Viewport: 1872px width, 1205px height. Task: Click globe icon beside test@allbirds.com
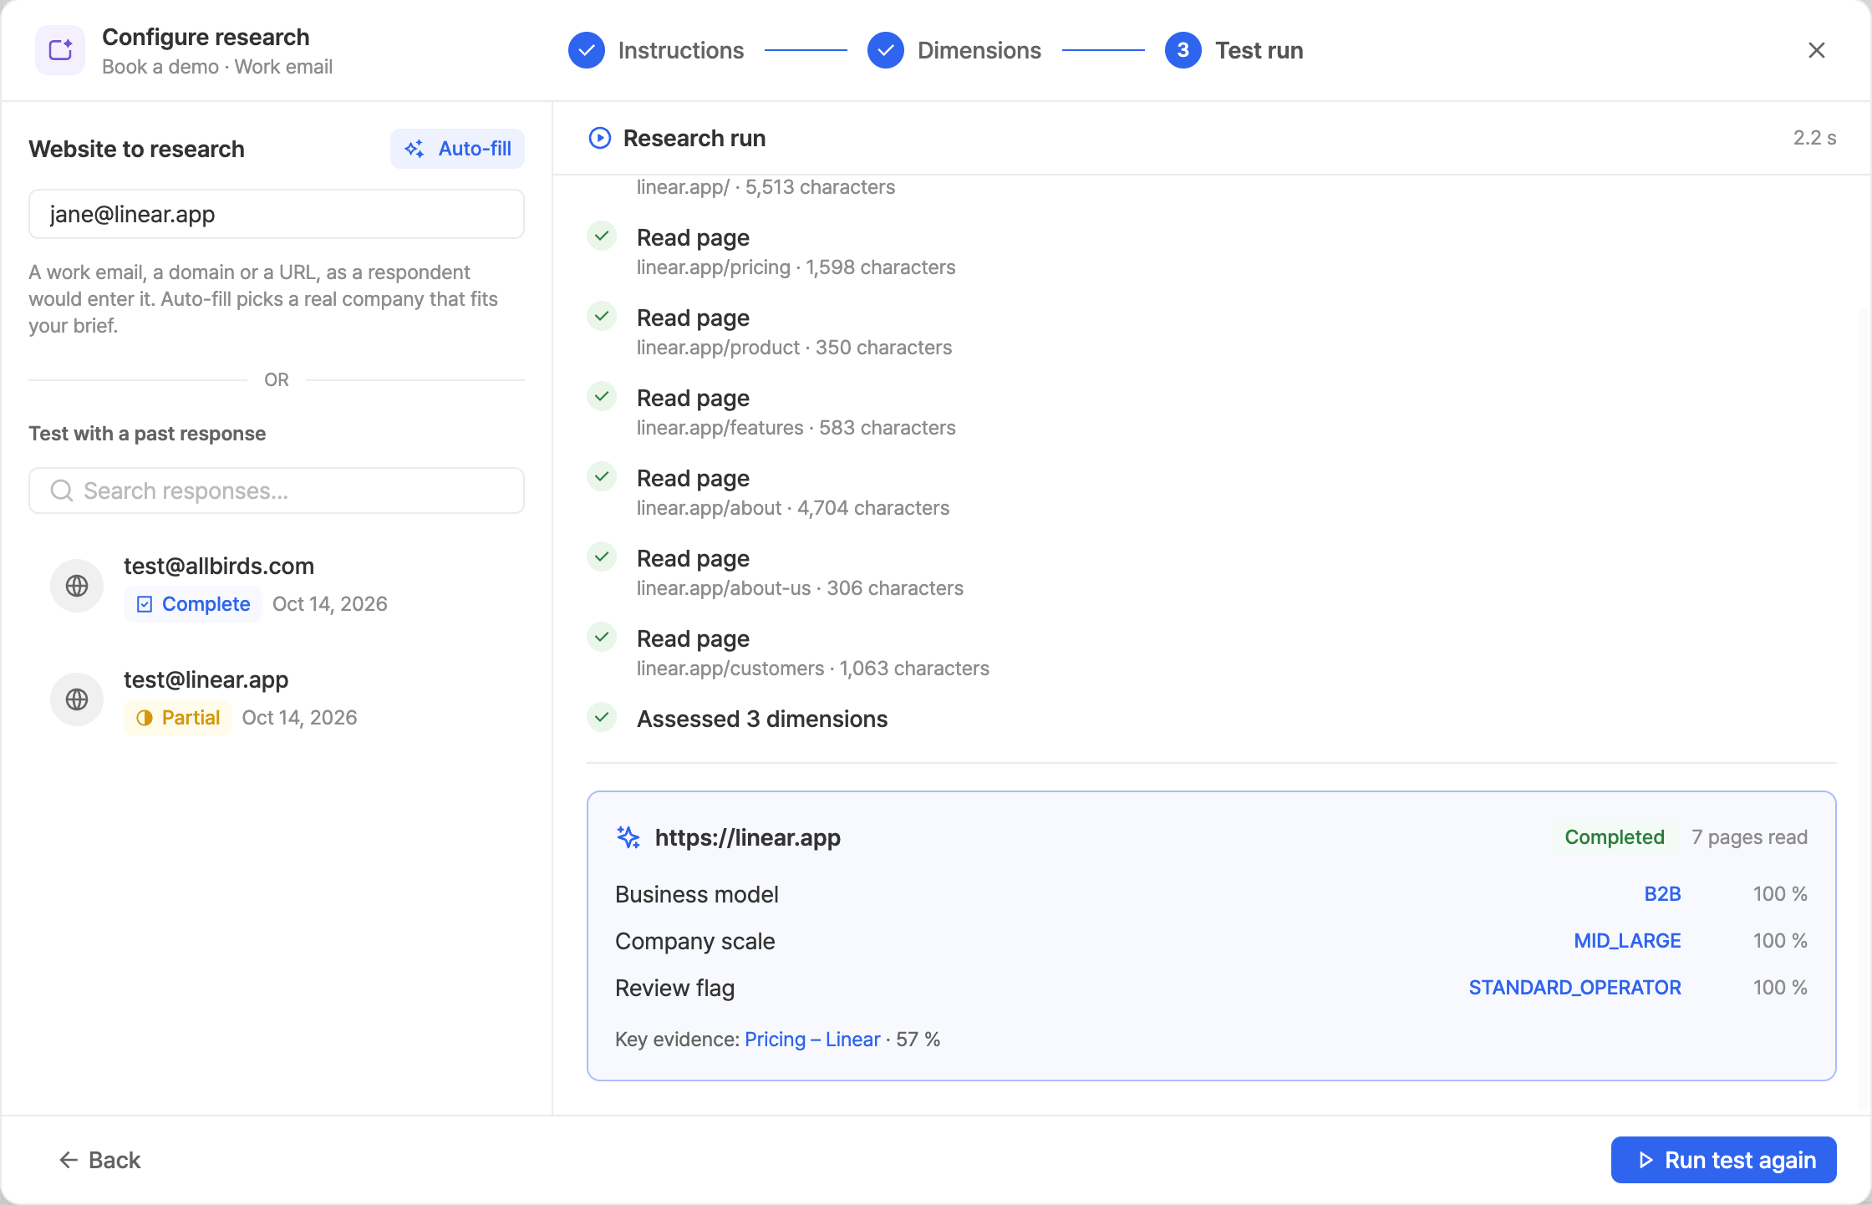[x=77, y=586]
